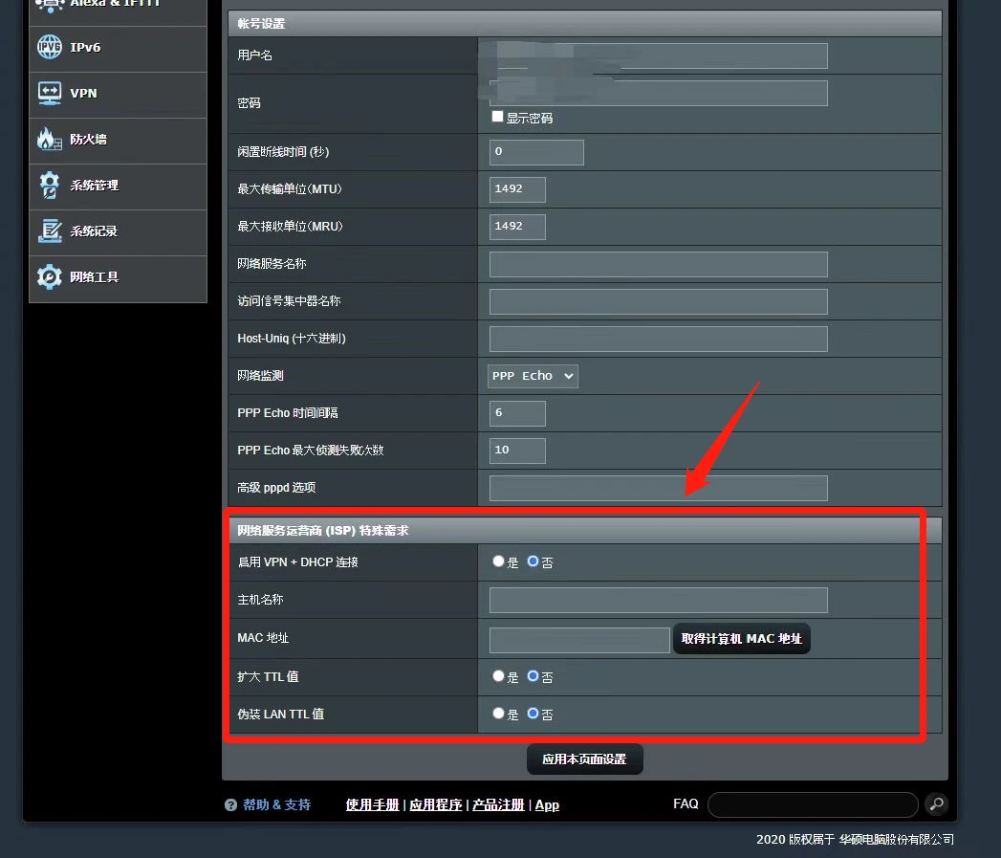Image resolution: width=1001 pixels, height=858 pixels.
Task: Select 否 for 伪装 LAN TTL 值
Action: 533,713
